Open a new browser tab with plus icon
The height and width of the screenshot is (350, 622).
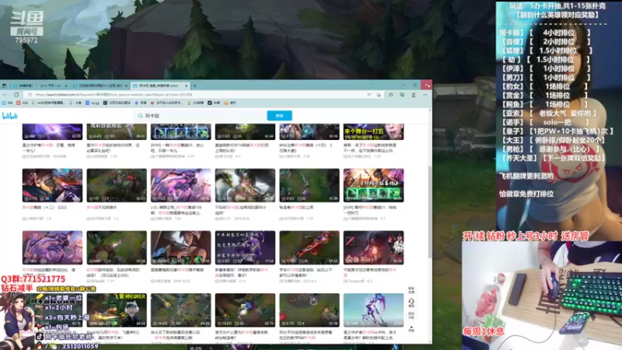[x=195, y=86]
